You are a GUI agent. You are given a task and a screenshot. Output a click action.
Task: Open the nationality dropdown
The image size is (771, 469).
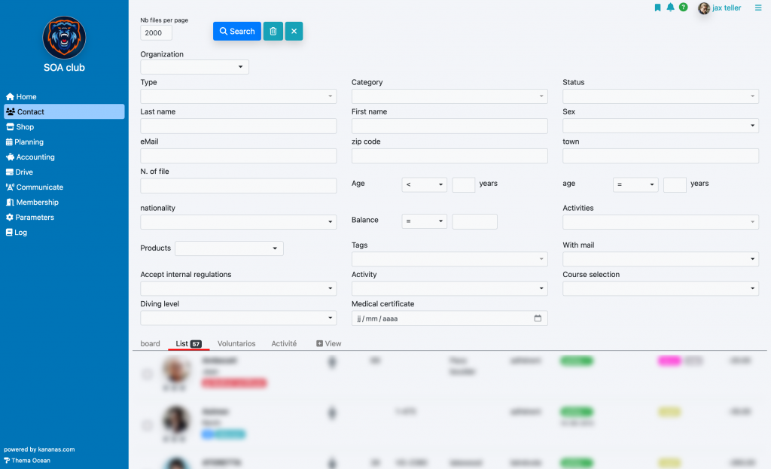point(239,222)
